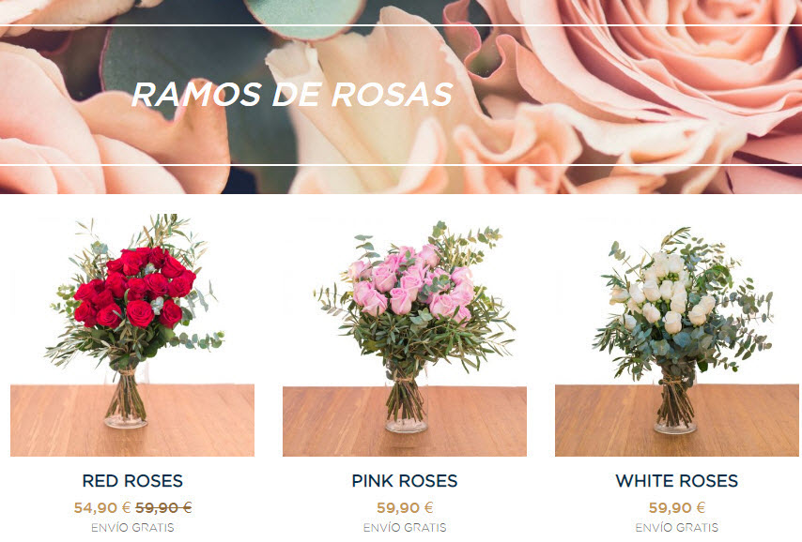Click ENVÍO GRATIS under Red Roses
Viewport: 802px width, 542px height.
tap(132, 527)
